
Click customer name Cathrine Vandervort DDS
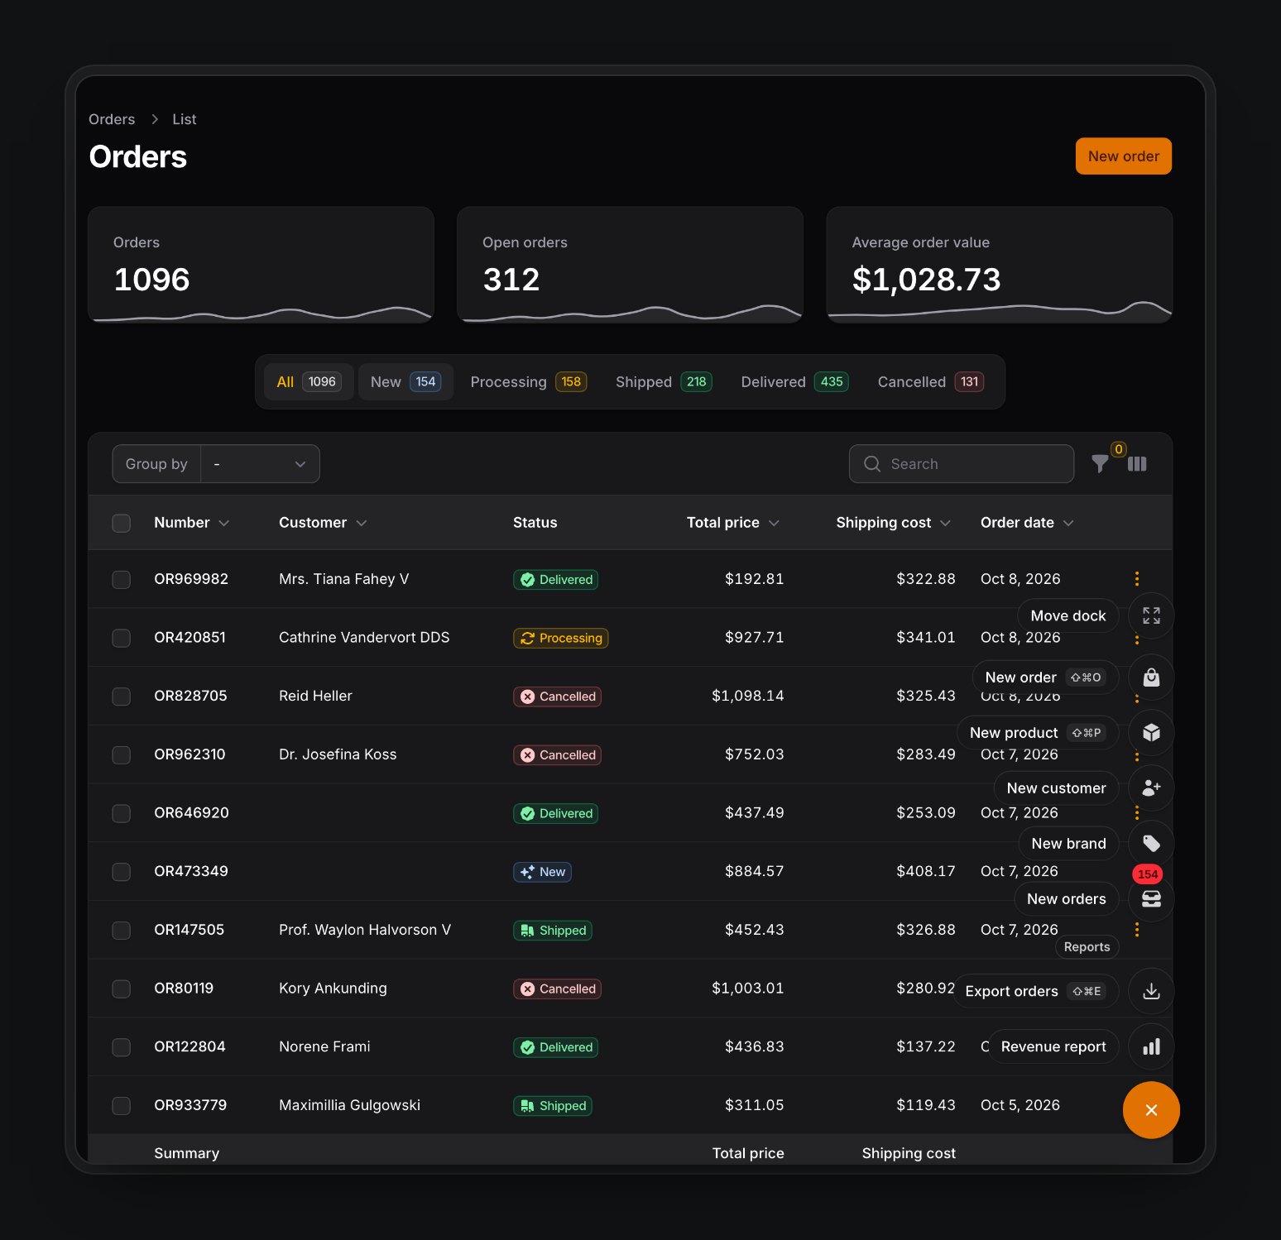point(364,638)
